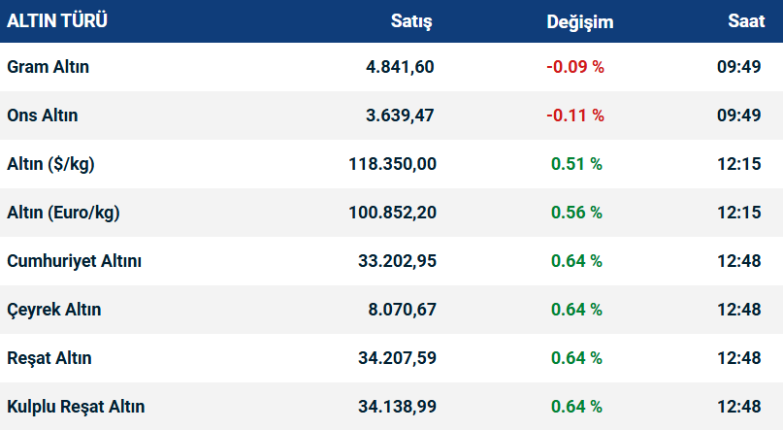Click the Reşat Altın link
The height and width of the screenshot is (430, 783).
pyautogui.click(x=49, y=358)
